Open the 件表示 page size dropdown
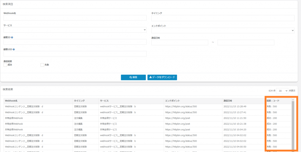 pyautogui.click(x=282, y=91)
